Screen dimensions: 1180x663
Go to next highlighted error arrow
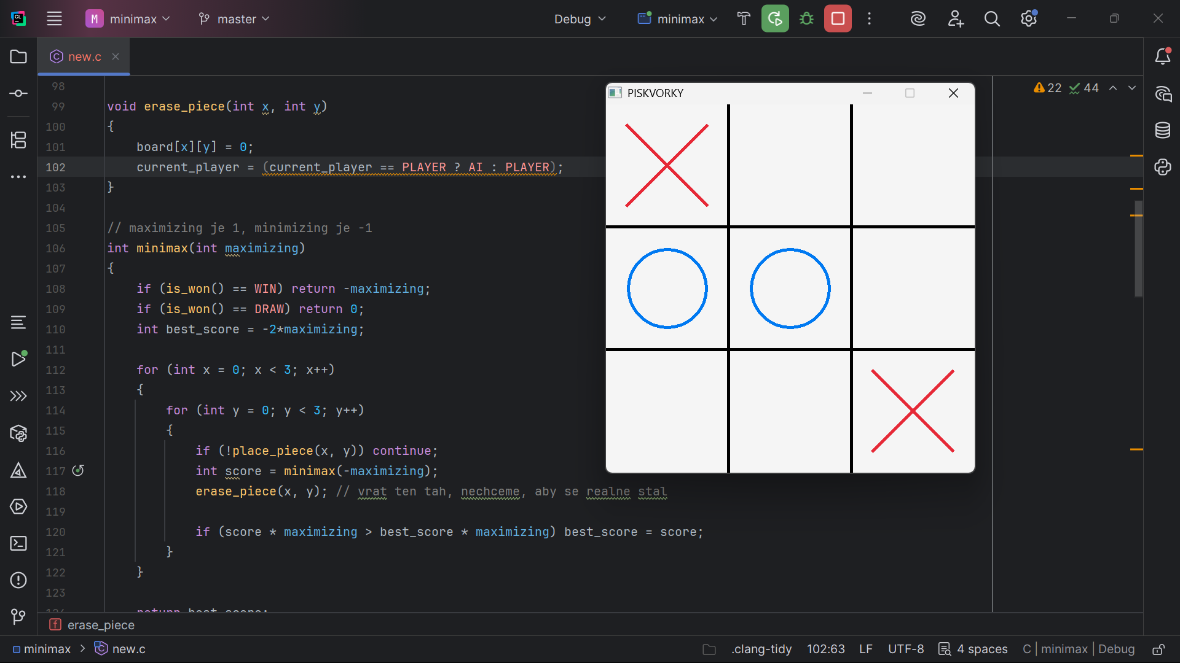click(1132, 88)
